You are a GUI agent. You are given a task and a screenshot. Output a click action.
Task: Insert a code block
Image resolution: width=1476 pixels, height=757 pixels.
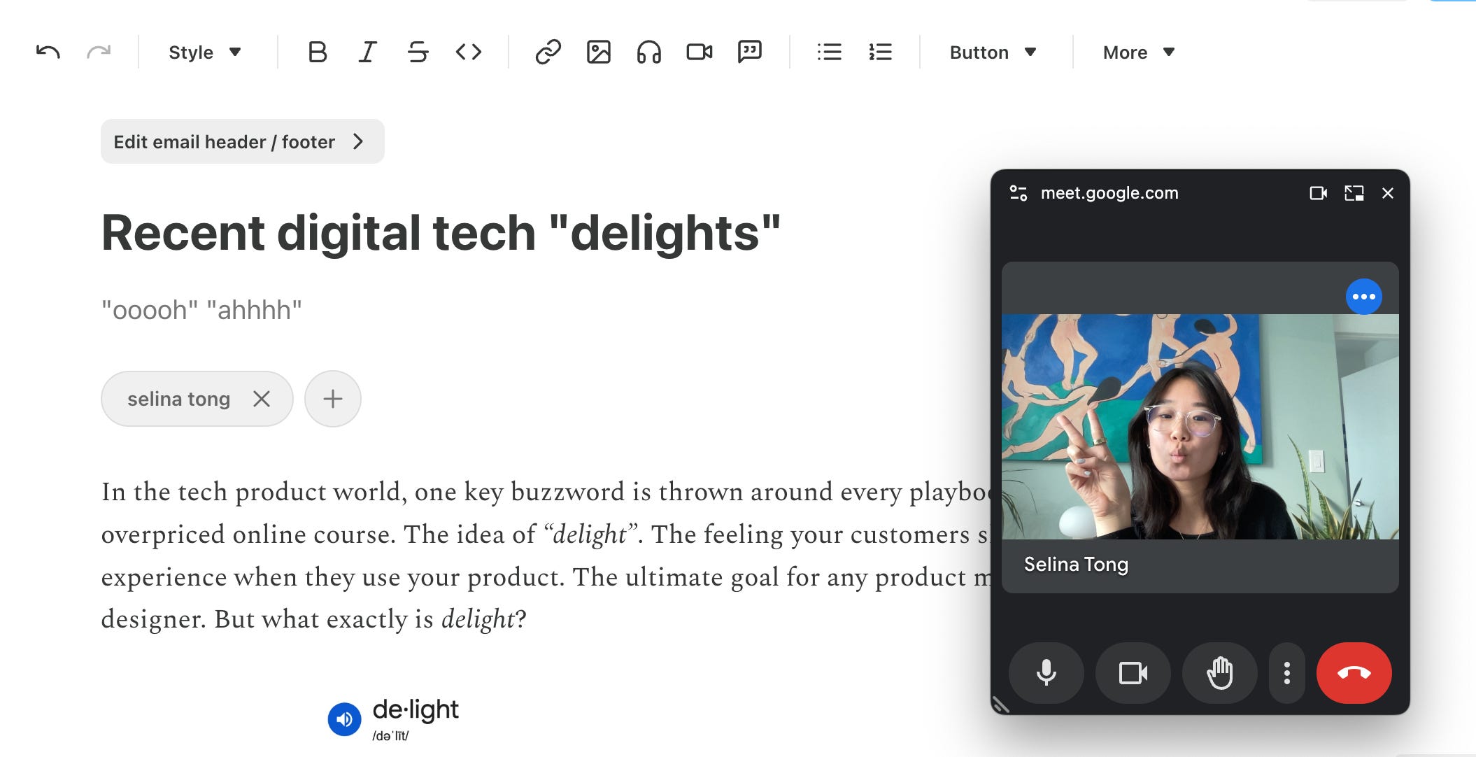(468, 52)
